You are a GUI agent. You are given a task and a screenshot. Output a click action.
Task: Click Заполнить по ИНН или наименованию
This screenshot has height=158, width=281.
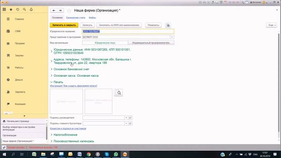click(119, 25)
